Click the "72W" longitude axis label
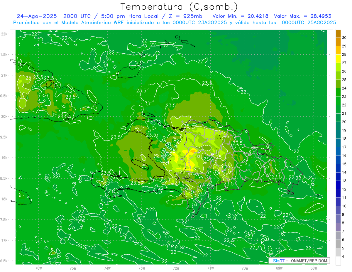Image resolution: width=352 pixels, height=272 pixels. click(176, 268)
